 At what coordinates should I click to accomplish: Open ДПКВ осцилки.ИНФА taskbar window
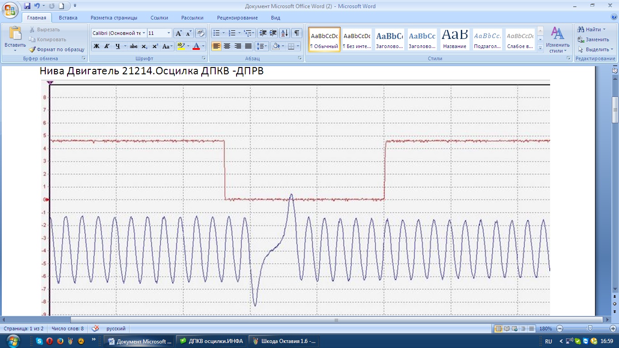(x=212, y=341)
